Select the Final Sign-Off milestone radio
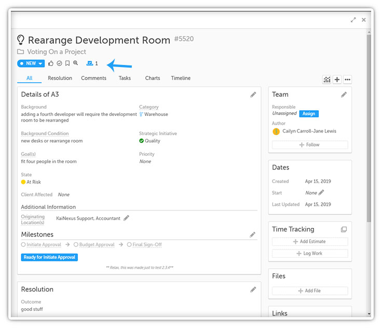Viewport: 382px width, 328px height. tap(129, 244)
